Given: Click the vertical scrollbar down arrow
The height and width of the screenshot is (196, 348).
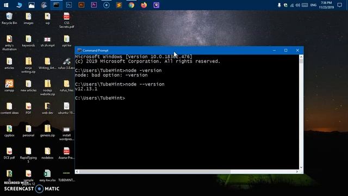Looking at the screenshot, I should (301, 167).
